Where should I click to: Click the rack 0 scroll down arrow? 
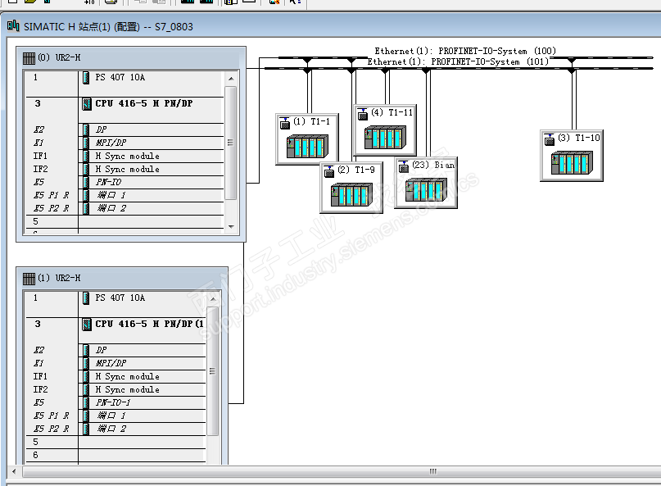point(231,226)
